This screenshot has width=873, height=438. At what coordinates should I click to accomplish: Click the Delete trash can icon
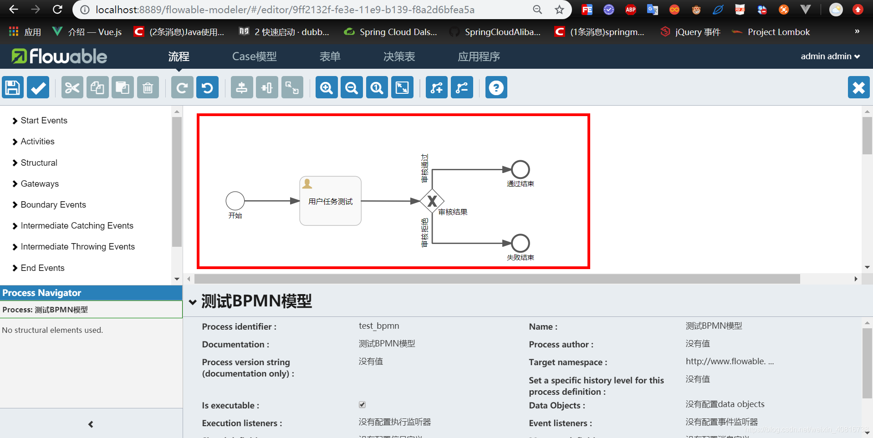[148, 87]
